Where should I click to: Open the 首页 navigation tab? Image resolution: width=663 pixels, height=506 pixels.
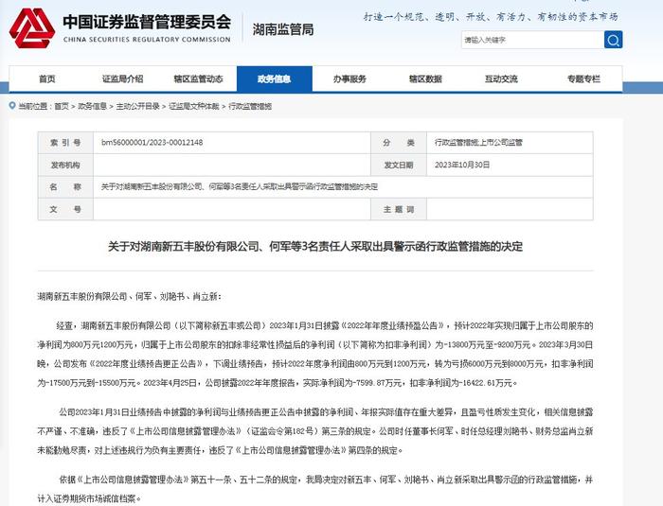point(47,79)
